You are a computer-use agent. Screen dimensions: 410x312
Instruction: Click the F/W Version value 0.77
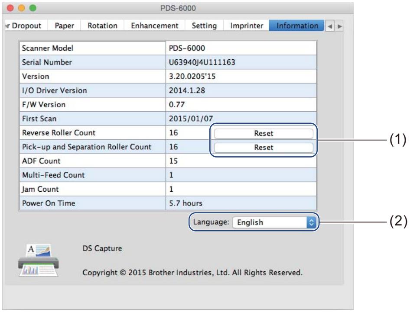click(x=177, y=104)
